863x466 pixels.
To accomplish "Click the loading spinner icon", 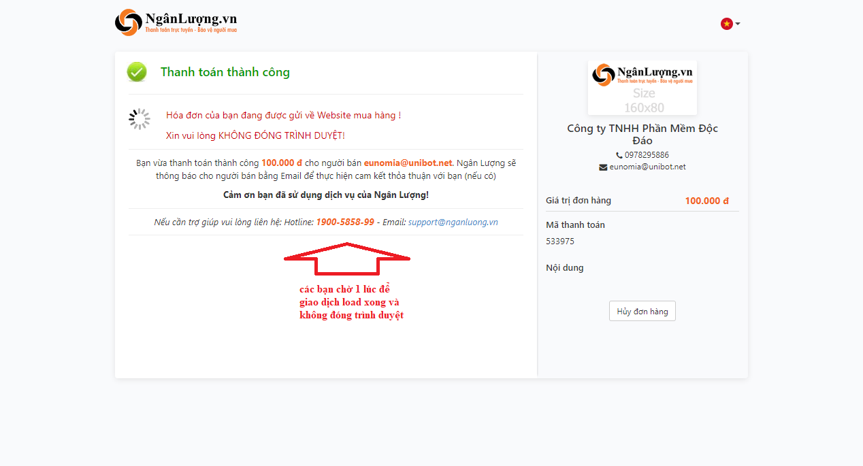I will pos(140,119).
